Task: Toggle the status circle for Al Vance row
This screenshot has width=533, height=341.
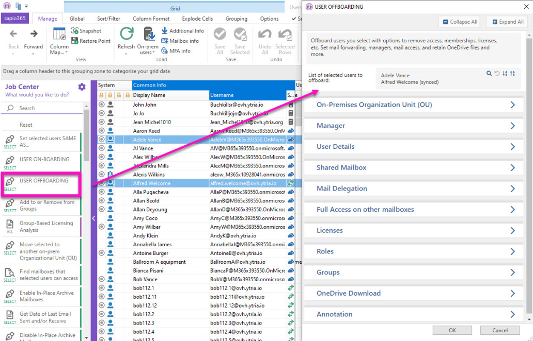Action: pyautogui.click(x=101, y=148)
